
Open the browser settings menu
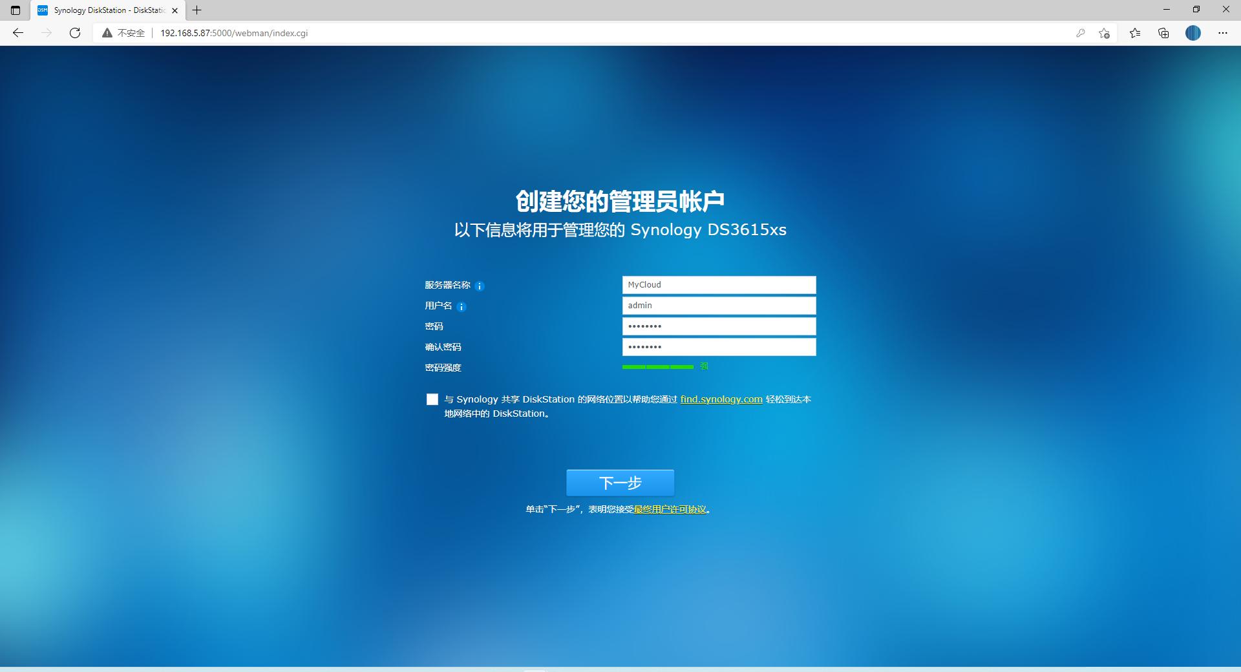click(1223, 32)
